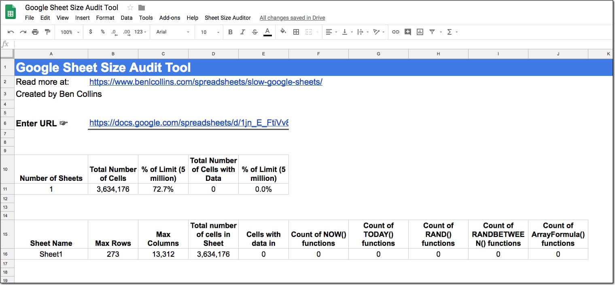Select the Count of NOW() functions header
Viewport: 615px width, 285px height.
(x=318, y=234)
